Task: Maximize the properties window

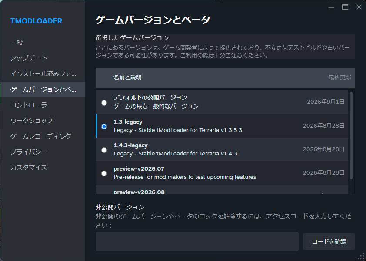Action: click(345, 7)
